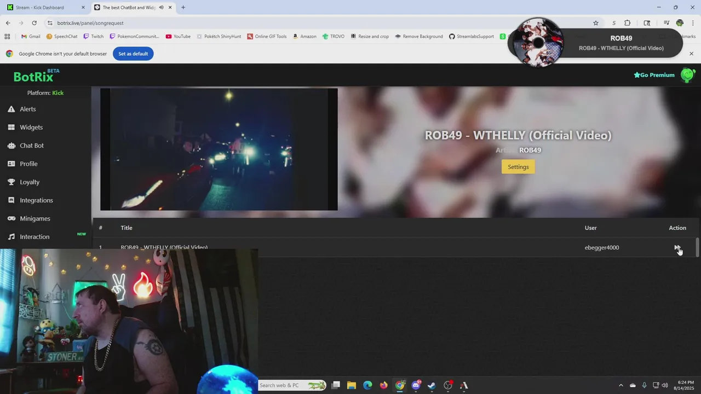Viewport: 701px width, 394px height.
Task: Open the Chat Bot sidebar section
Action: click(x=31, y=146)
